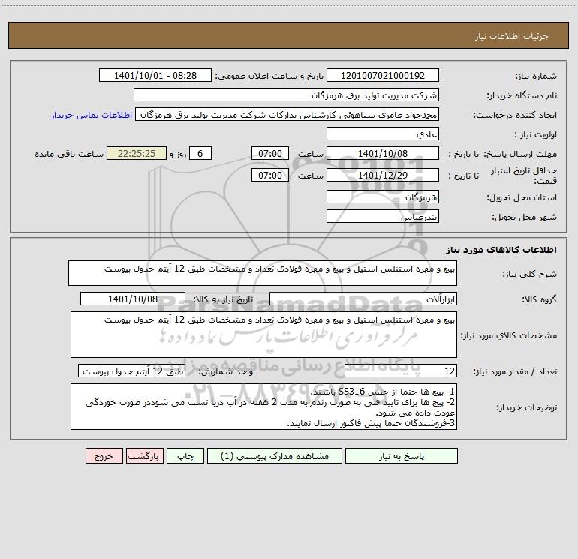Click the price validity date 1401/12/29
Screen dimensions: 578x559
click(383, 175)
